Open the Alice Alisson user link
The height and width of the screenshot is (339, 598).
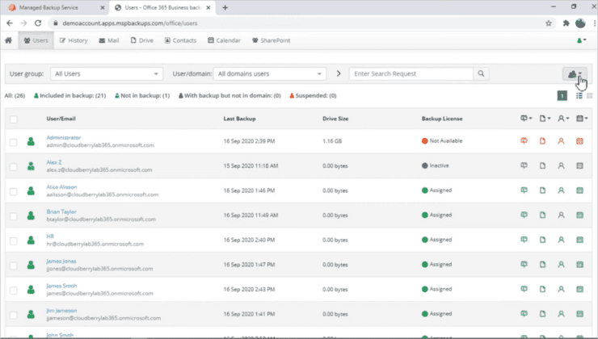(x=61, y=187)
